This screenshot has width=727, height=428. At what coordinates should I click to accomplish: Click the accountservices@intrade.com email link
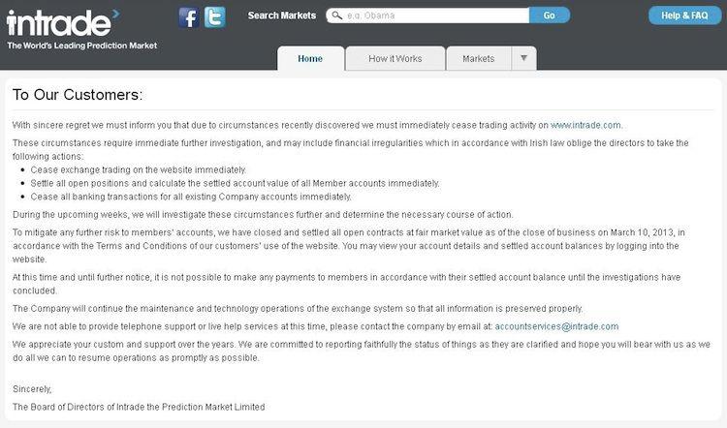click(x=556, y=326)
